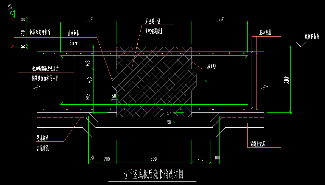Select the 无收缩混凝土 label
Viewport: 325px width, 185px height.
(x=154, y=31)
